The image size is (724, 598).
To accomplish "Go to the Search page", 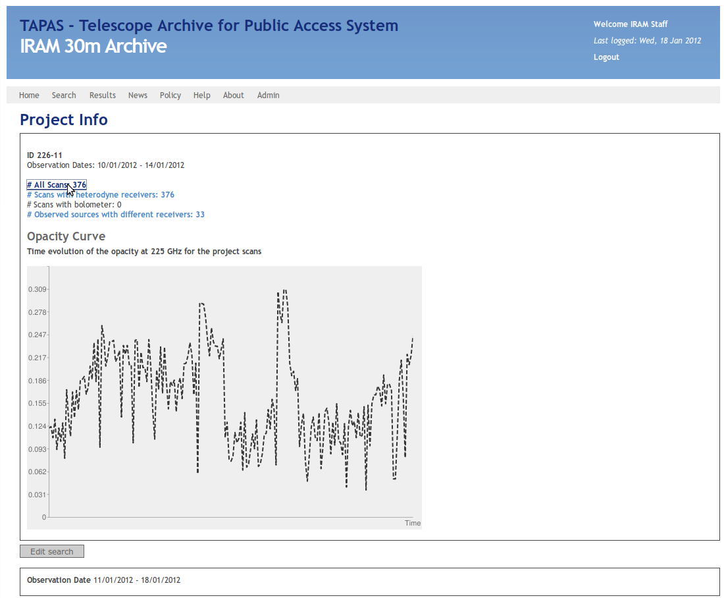I will [x=64, y=95].
